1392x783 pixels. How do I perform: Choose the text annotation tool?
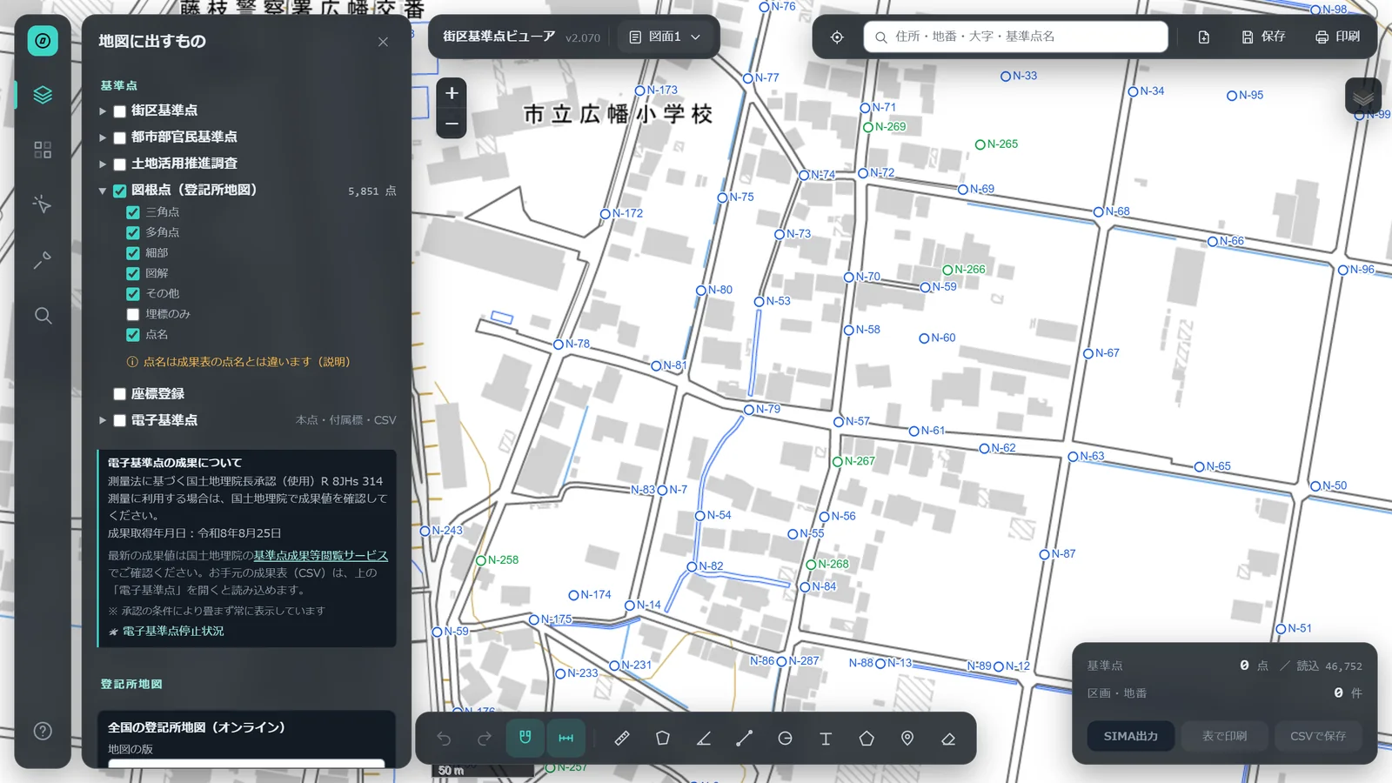(826, 738)
